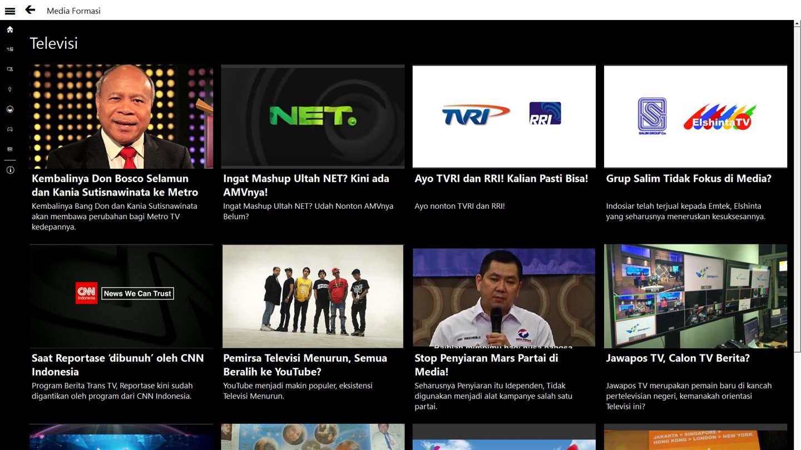
Task: Open the Jawapos TV control room thumbnail
Action: 695,296
